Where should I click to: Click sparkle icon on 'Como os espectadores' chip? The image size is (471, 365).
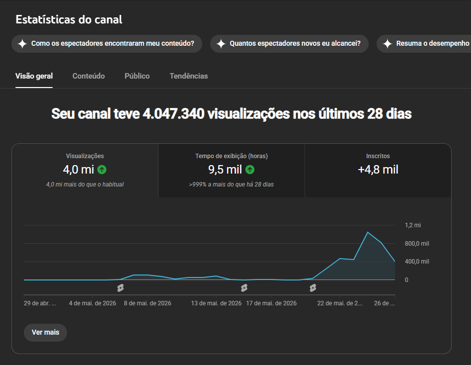[x=22, y=44]
